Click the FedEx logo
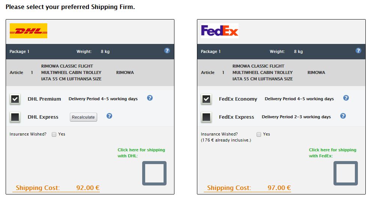This screenshot has width=371, height=202. [219, 31]
